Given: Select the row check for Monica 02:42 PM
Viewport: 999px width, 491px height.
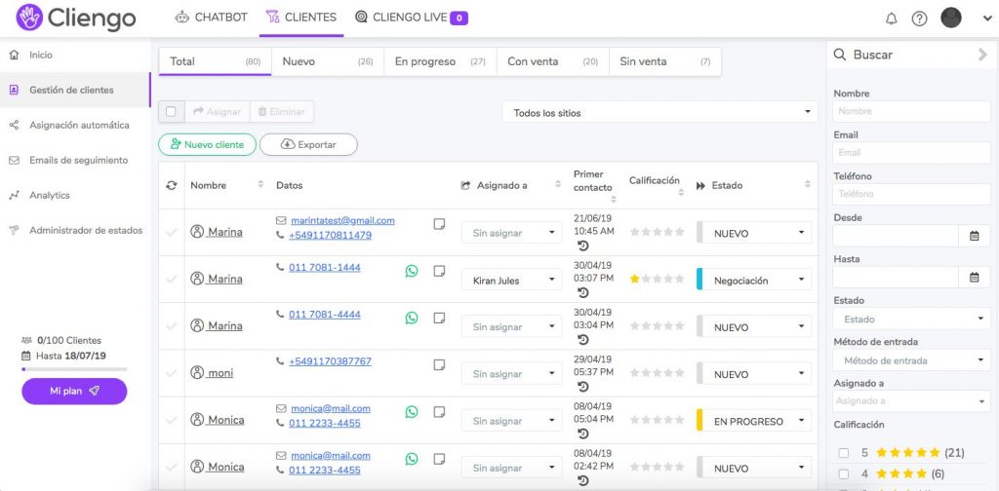Looking at the screenshot, I should tap(171, 468).
